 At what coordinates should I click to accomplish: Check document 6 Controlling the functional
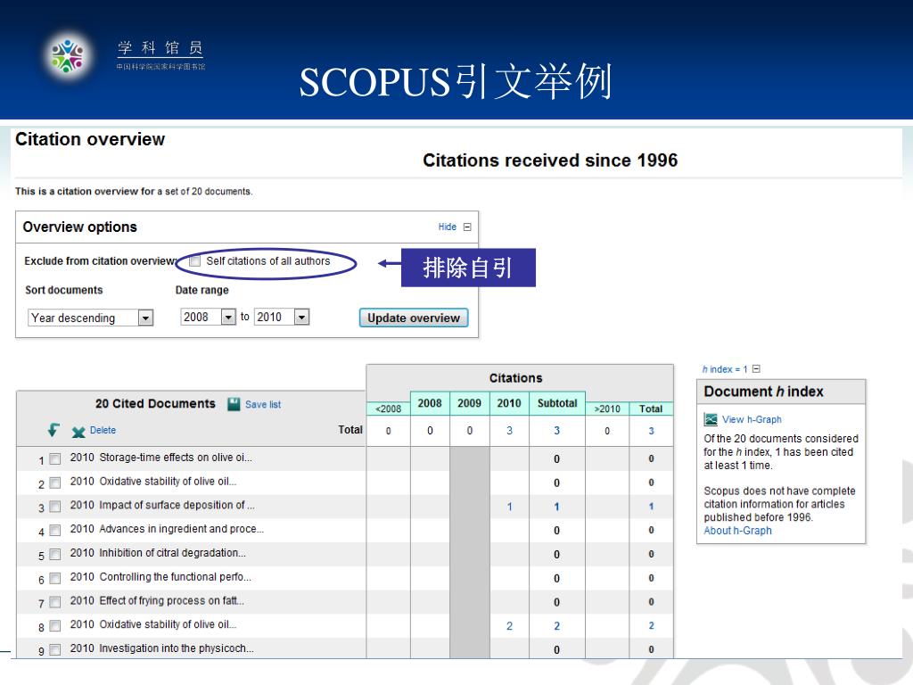54,578
